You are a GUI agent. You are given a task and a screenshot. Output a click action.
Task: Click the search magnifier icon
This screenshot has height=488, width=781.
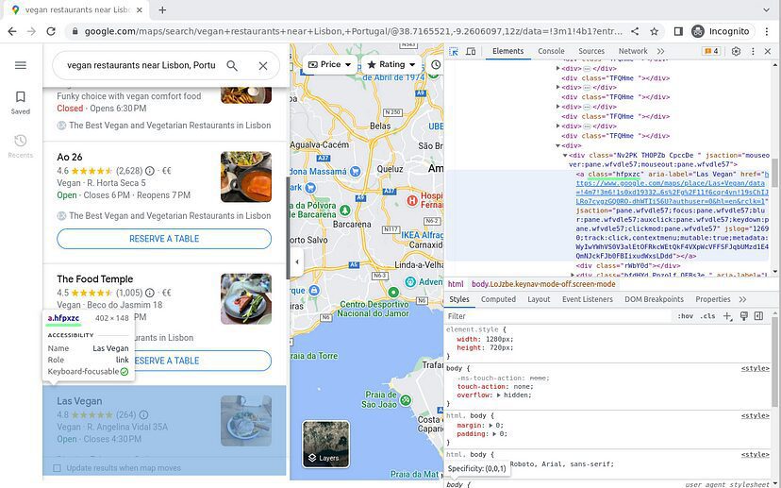click(x=232, y=66)
